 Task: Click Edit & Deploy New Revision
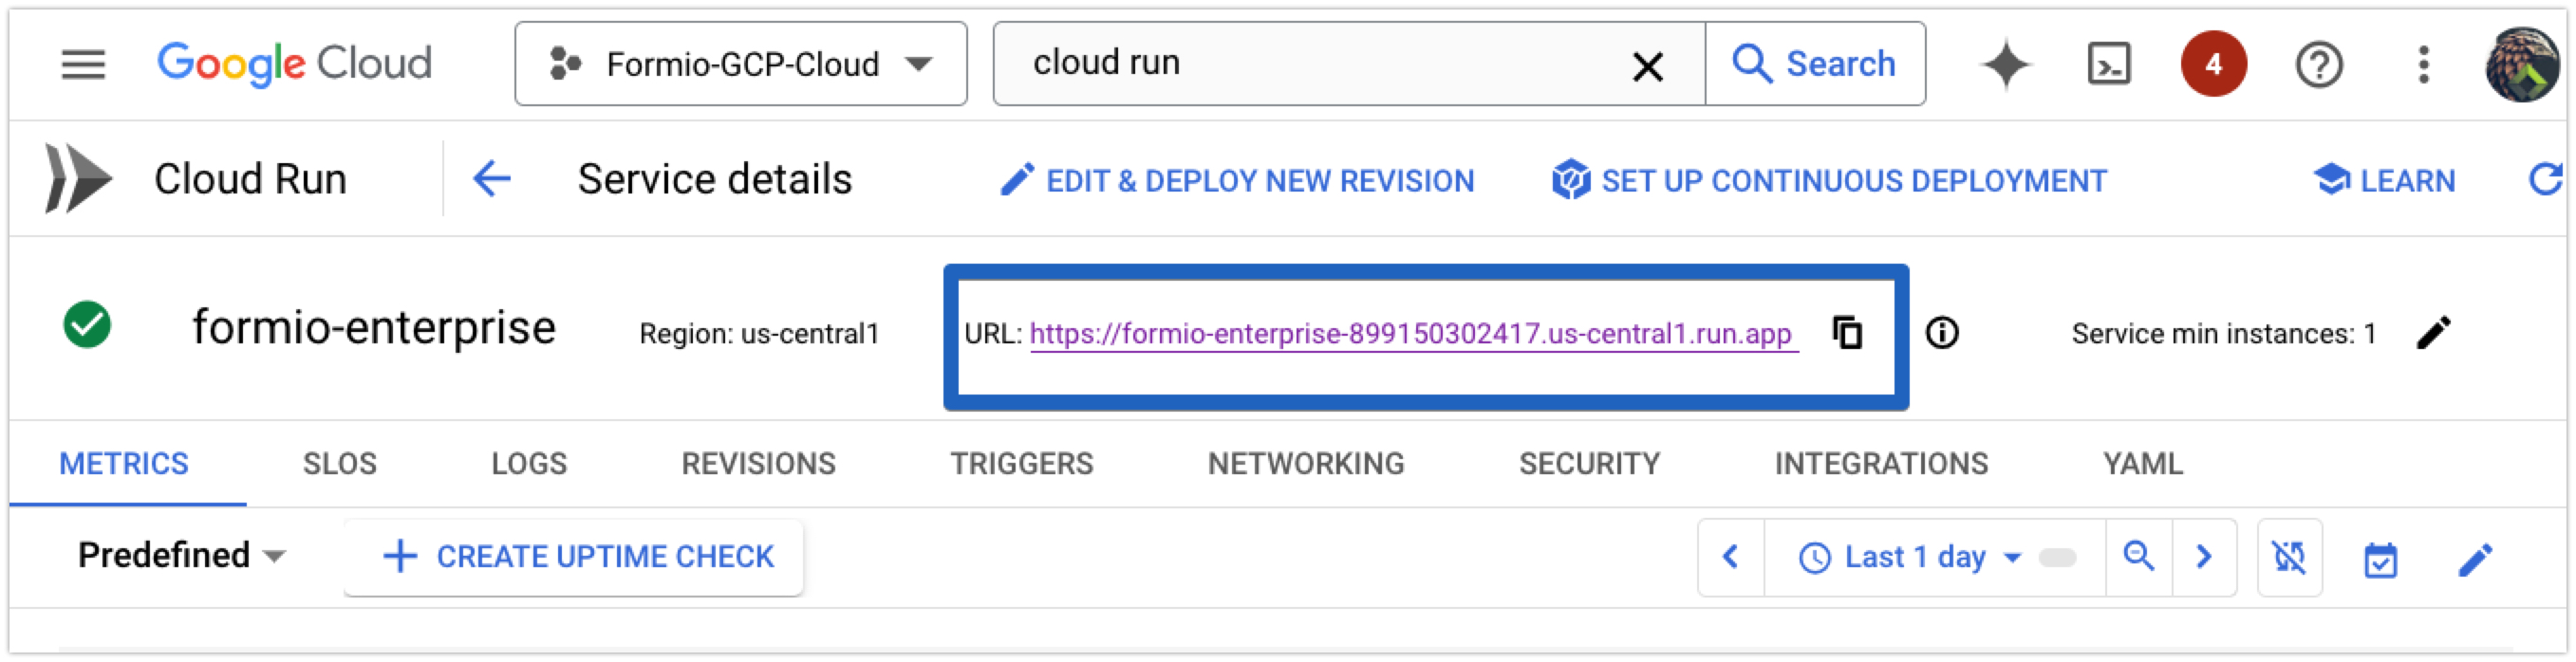(1237, 181)
